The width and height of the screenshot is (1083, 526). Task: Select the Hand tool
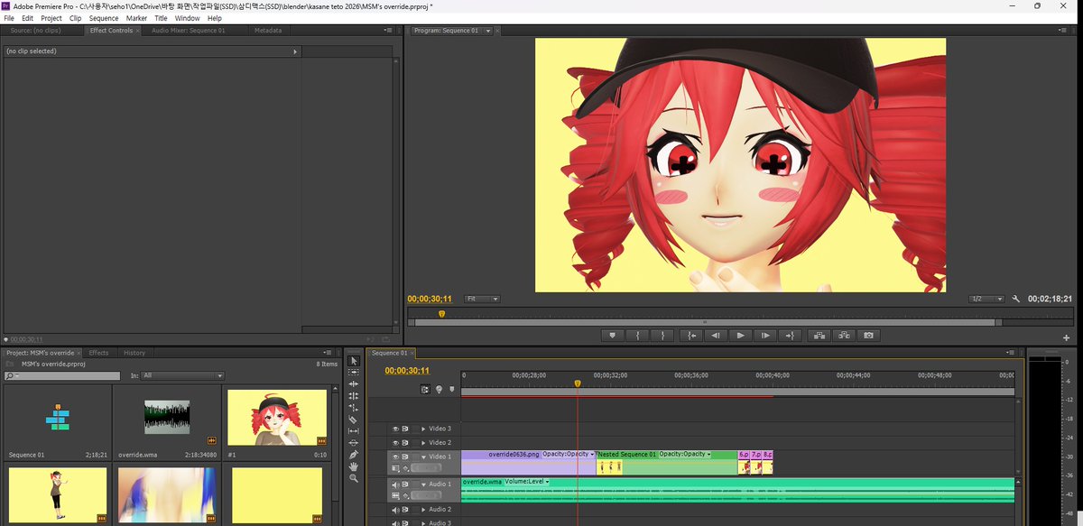pos(353,466)
